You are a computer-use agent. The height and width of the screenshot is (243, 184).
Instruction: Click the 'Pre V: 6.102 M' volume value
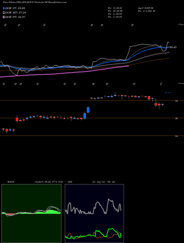tap(146, 11)
